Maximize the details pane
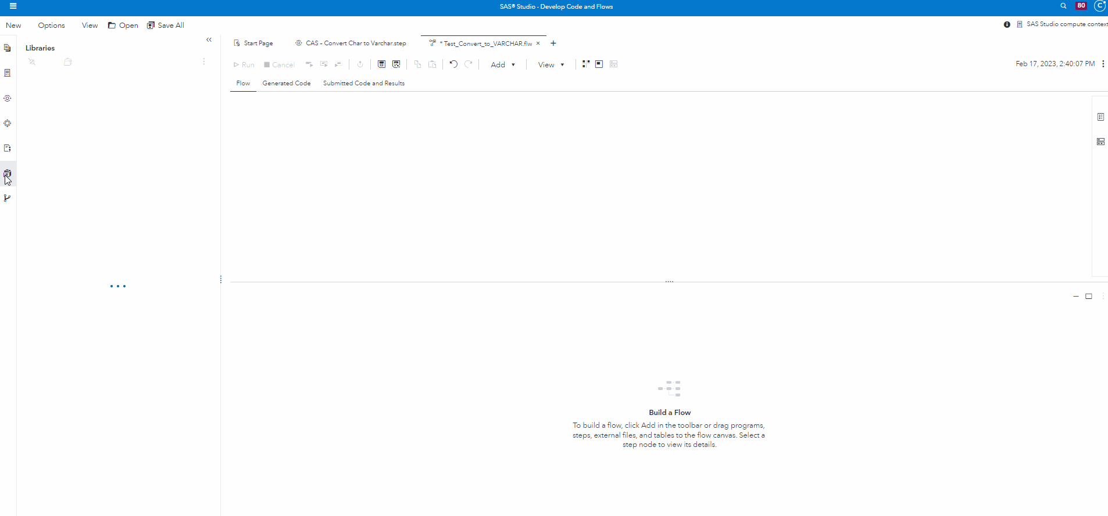1108x516 pixels. [1089, 297]
